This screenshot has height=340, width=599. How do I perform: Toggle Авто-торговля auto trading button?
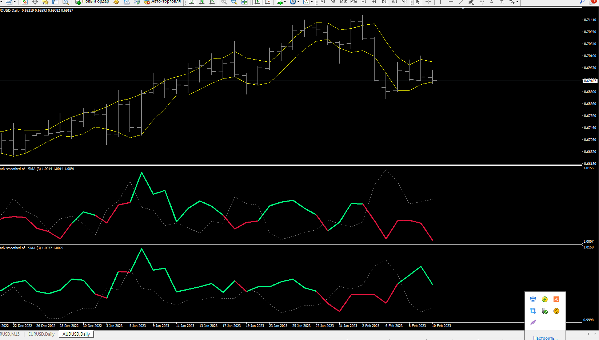[162, 2]
